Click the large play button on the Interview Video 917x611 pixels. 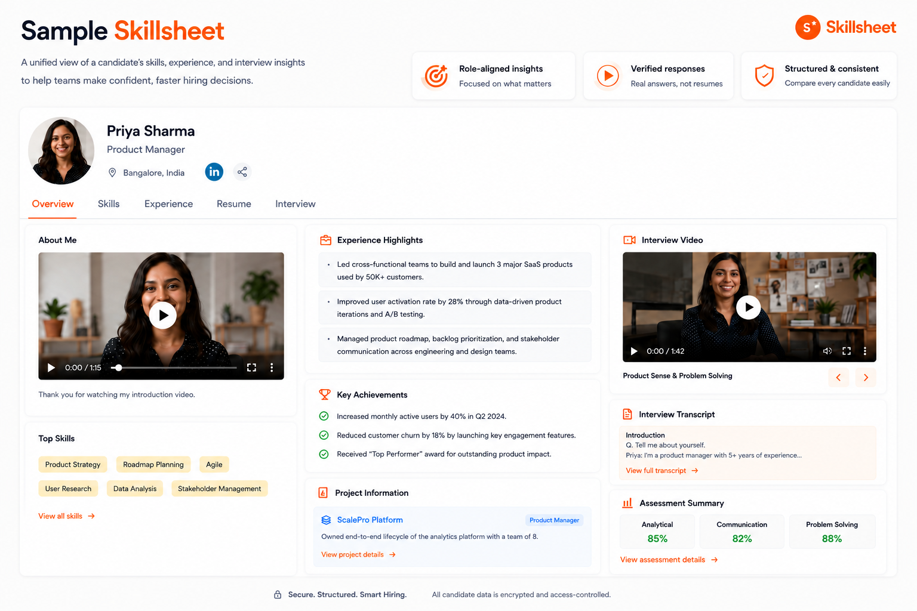[749, 307]
